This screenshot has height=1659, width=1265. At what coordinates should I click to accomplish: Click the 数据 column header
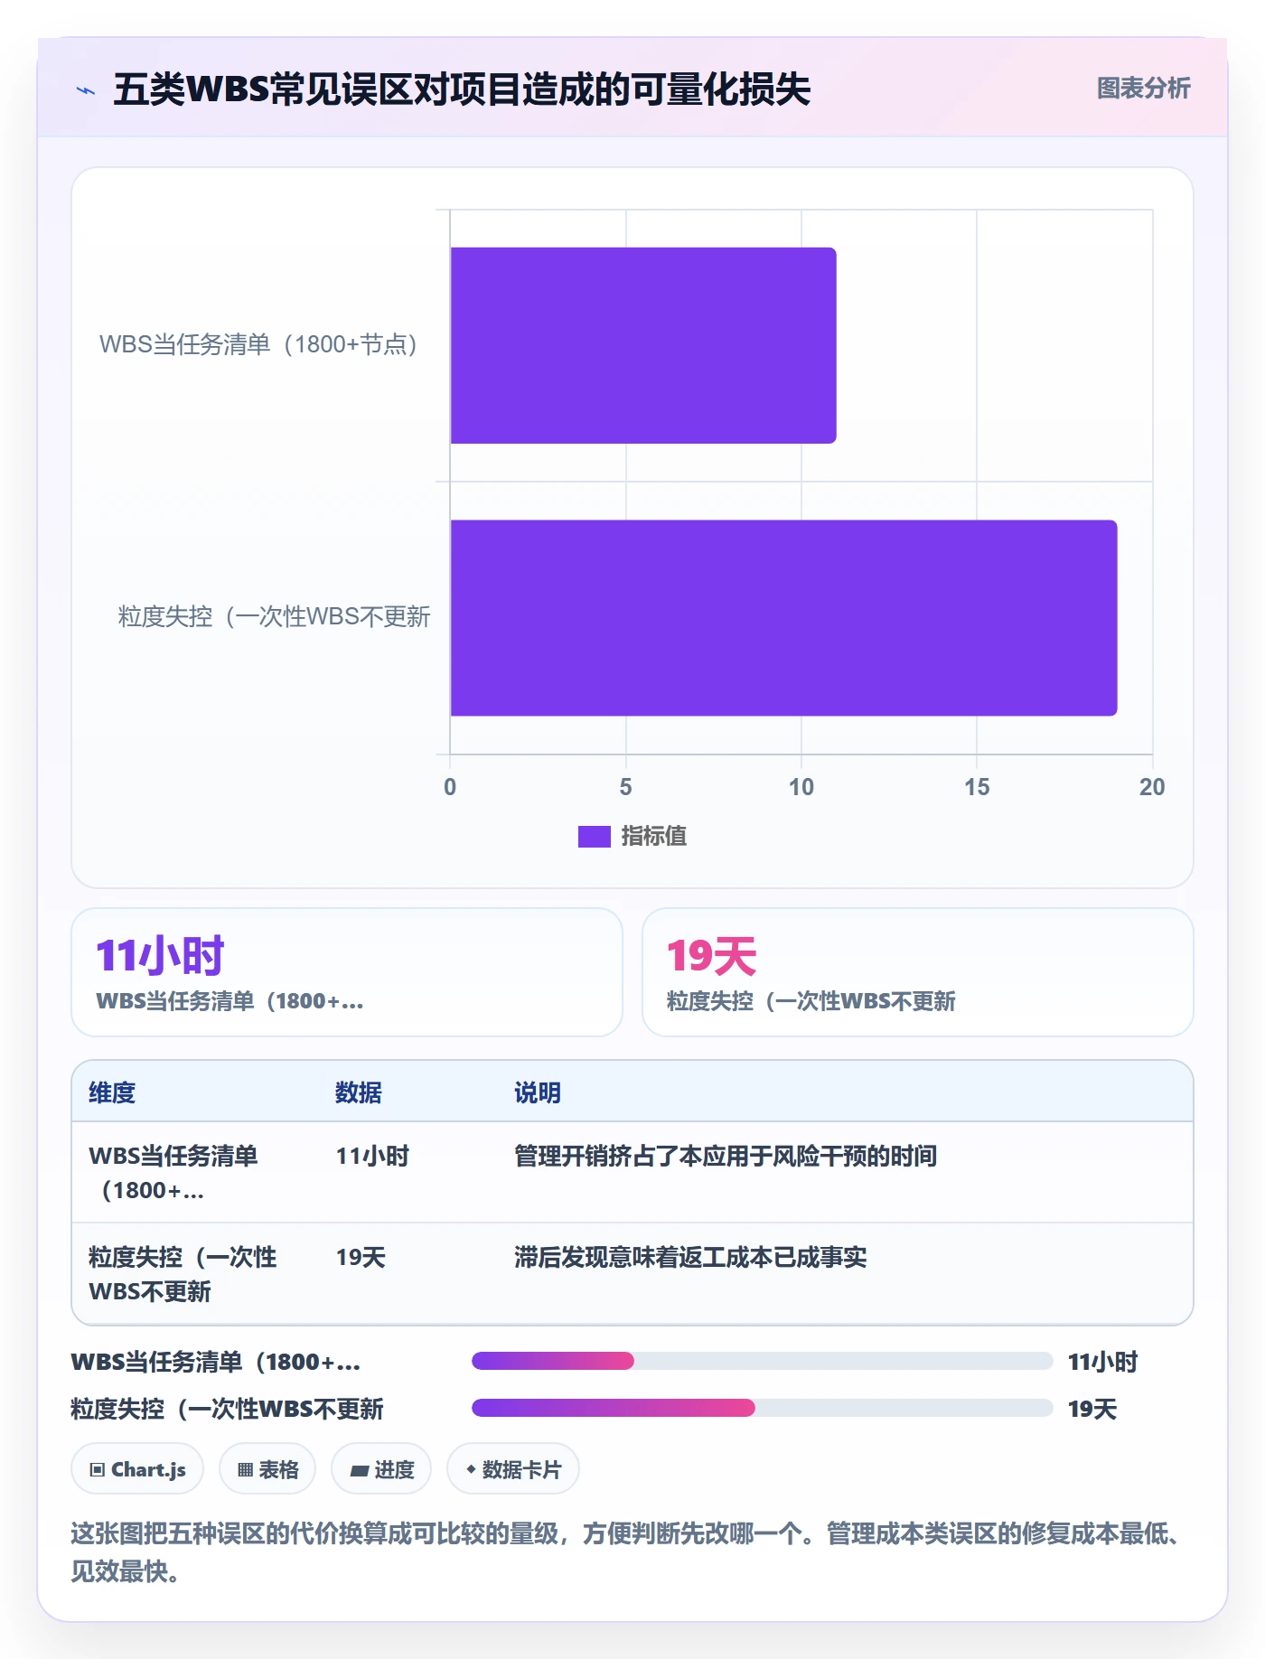pyautogui.click(x=359, y=1092)
